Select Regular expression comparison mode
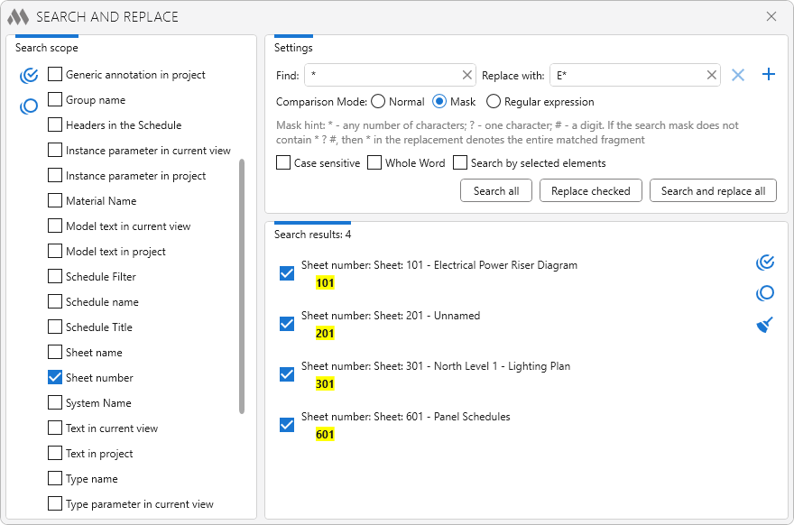 tap(494, 102)
